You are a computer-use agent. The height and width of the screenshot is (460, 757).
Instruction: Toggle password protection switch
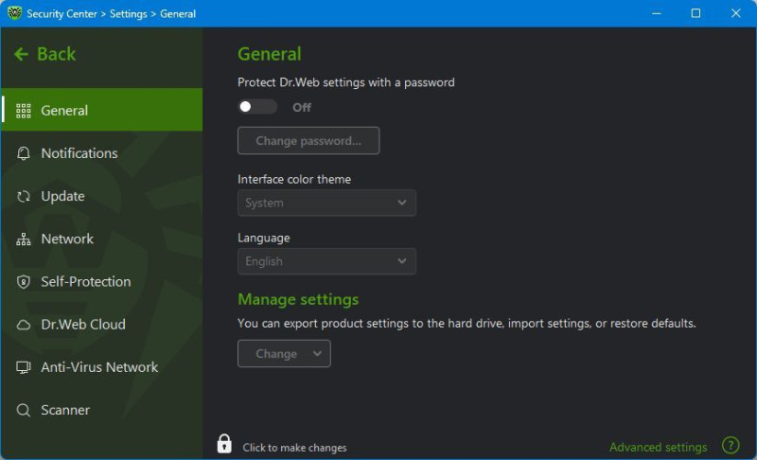pos(257,107)
